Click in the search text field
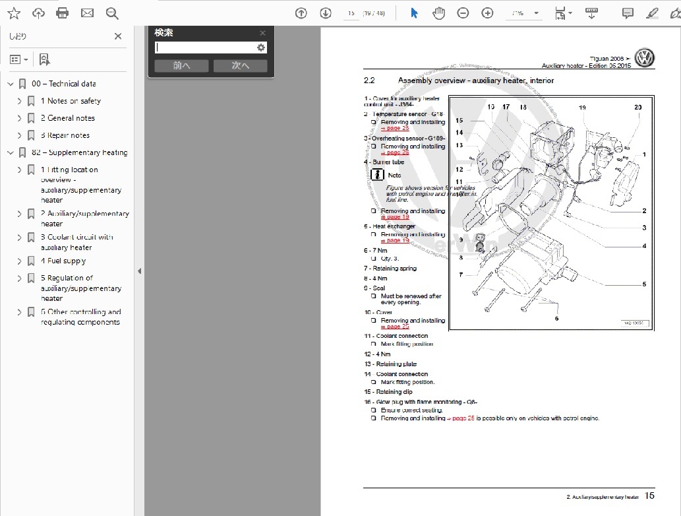 205,48
